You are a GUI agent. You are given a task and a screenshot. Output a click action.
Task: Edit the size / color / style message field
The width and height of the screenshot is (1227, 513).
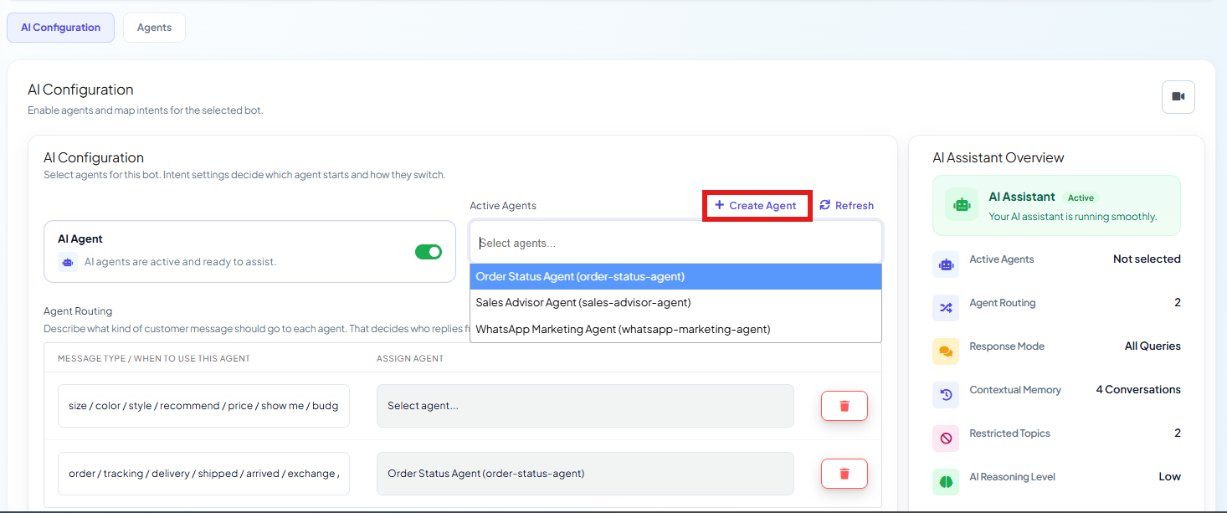[203, 406]
